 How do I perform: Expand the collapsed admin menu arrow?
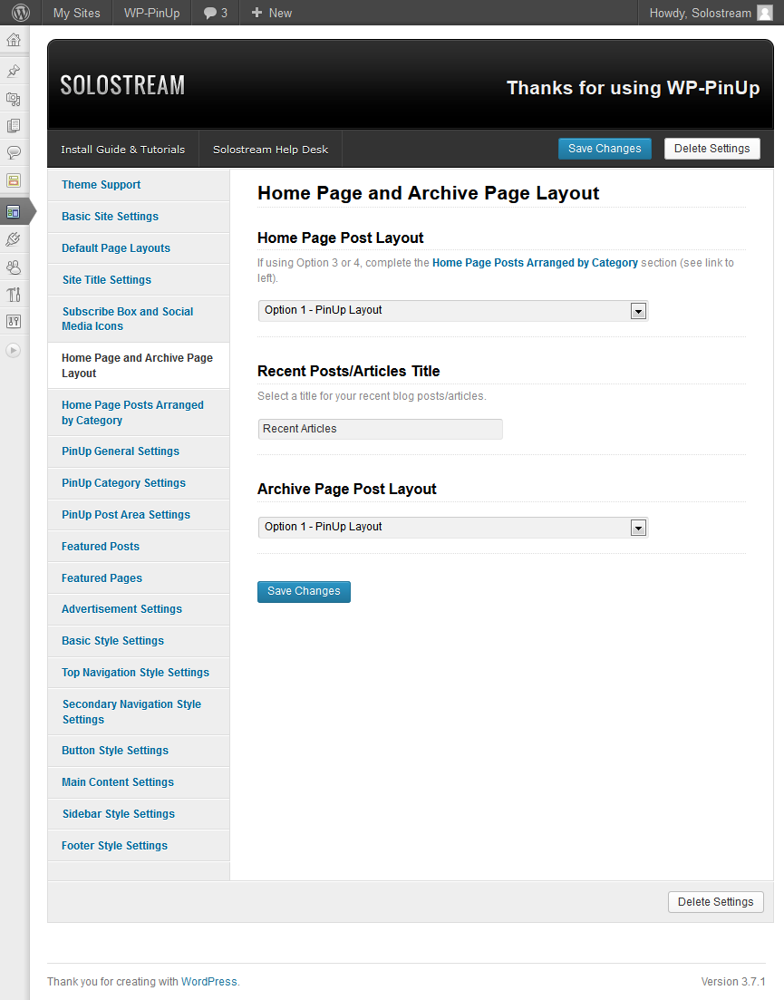coord(14,350)
